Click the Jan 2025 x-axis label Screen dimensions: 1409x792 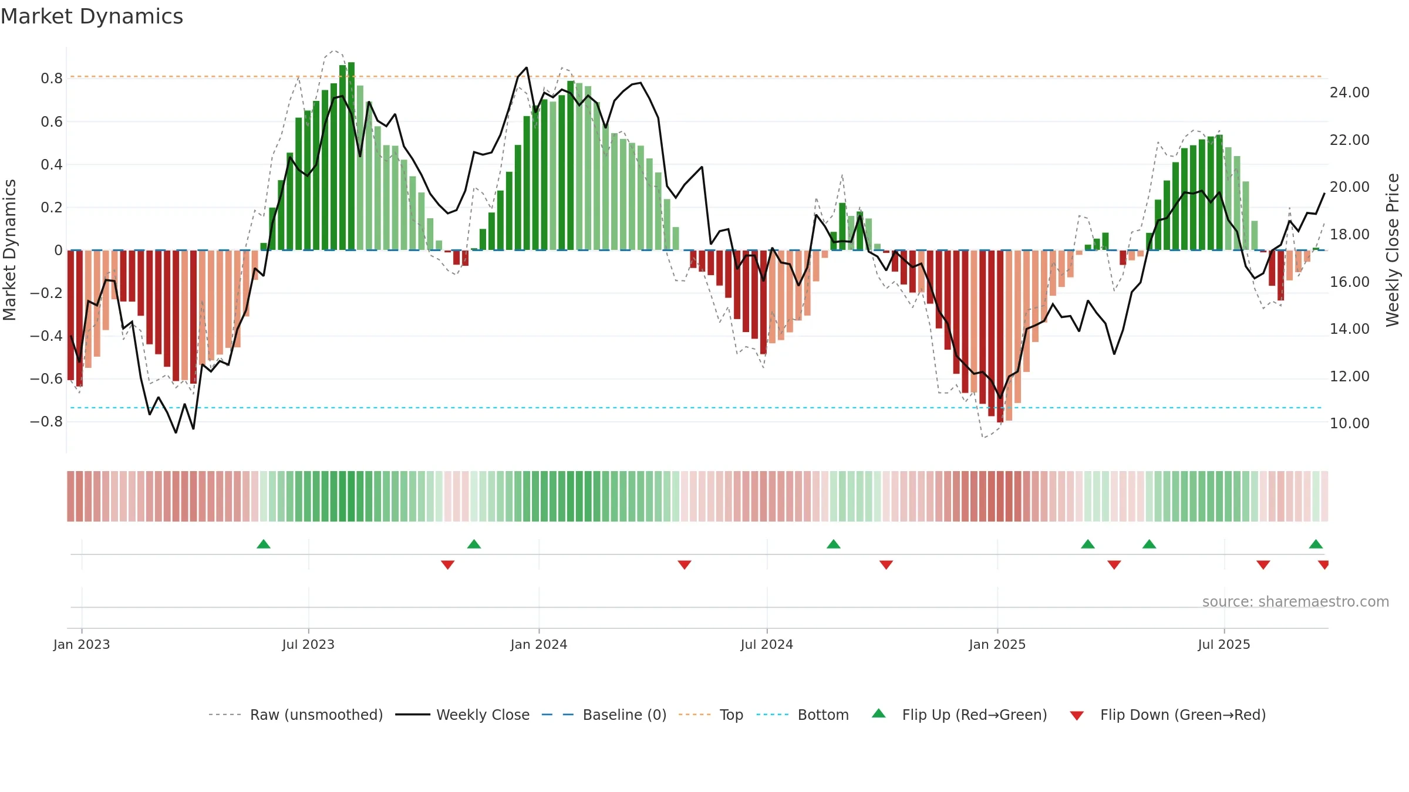click(x=997, y=644)
